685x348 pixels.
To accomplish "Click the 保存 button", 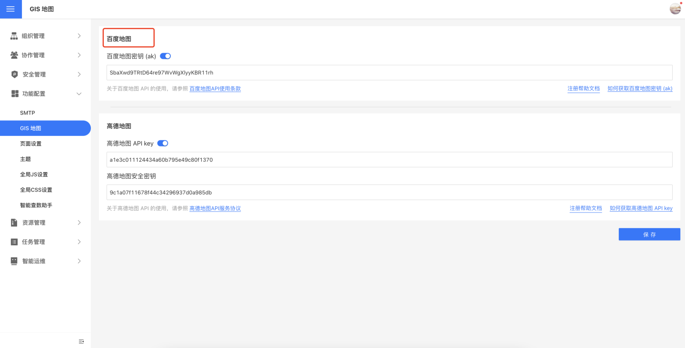I will click(x=649, y=234).
